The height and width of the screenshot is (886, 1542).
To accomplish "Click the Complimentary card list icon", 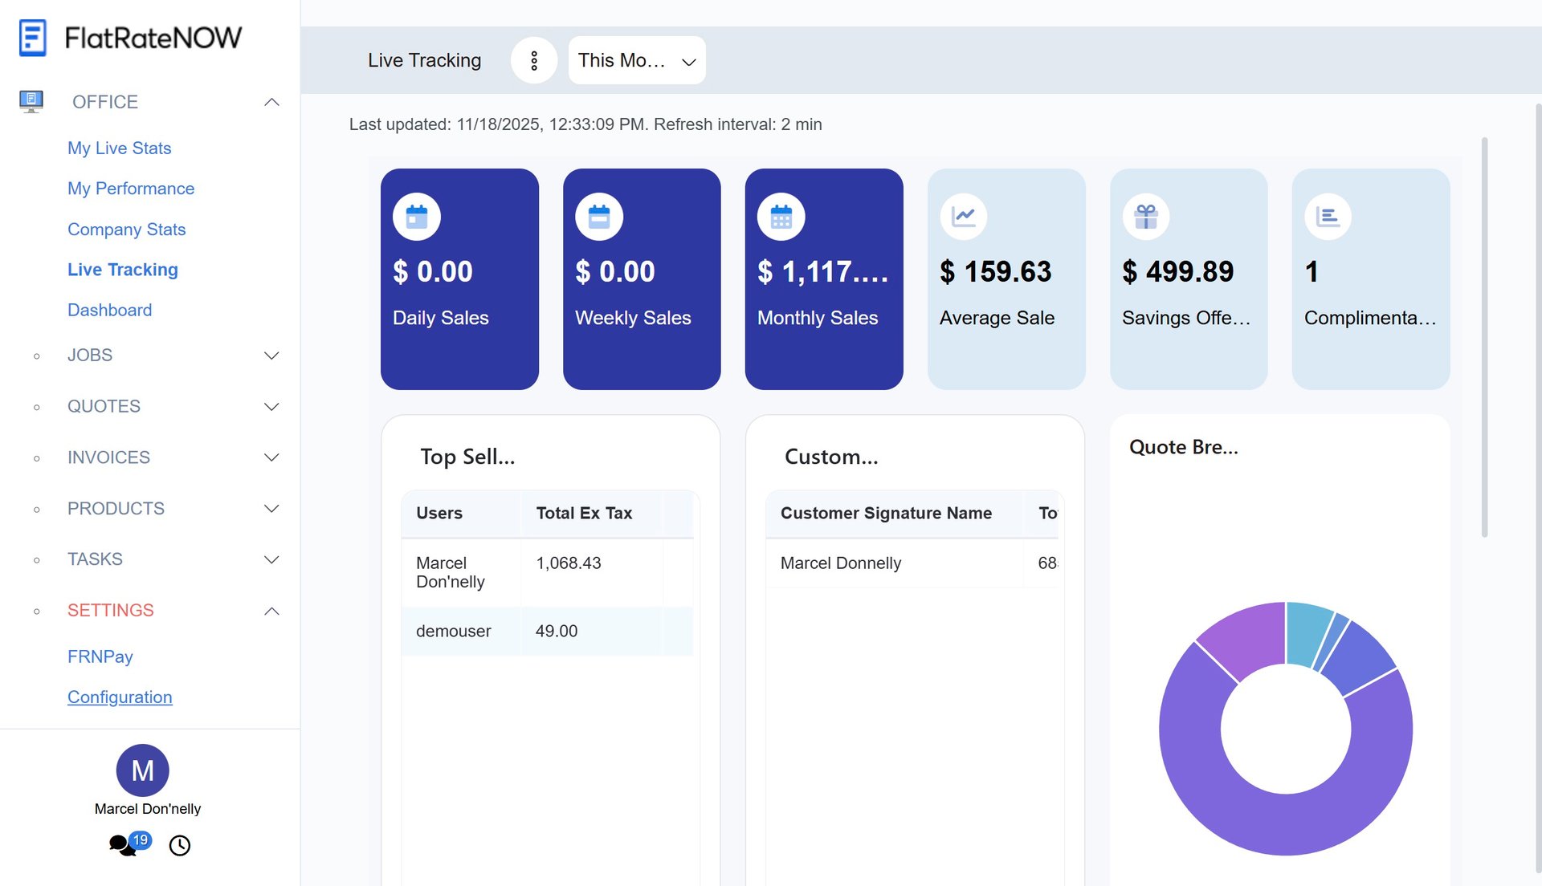I will (1328, 217).
